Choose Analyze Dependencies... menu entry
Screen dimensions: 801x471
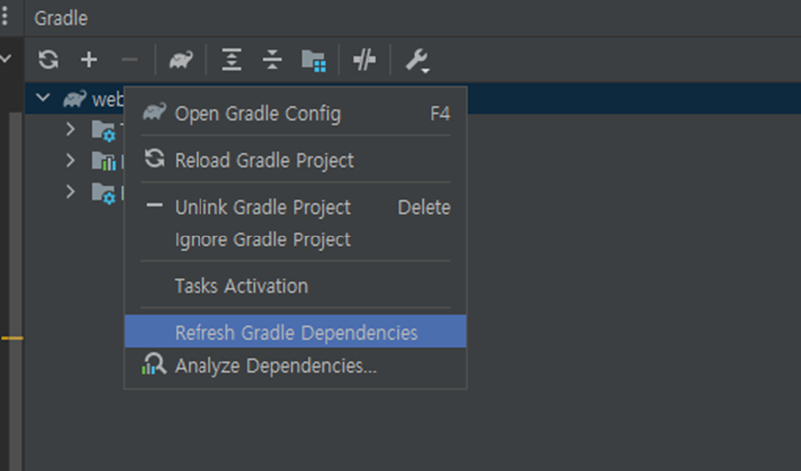point(295,366)
